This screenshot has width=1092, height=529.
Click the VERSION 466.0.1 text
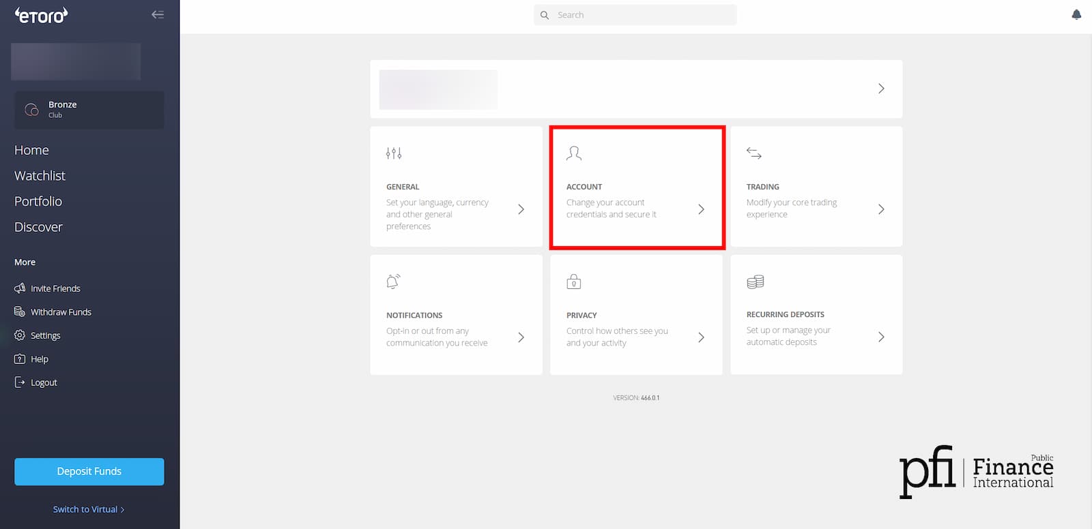(636, 397)
